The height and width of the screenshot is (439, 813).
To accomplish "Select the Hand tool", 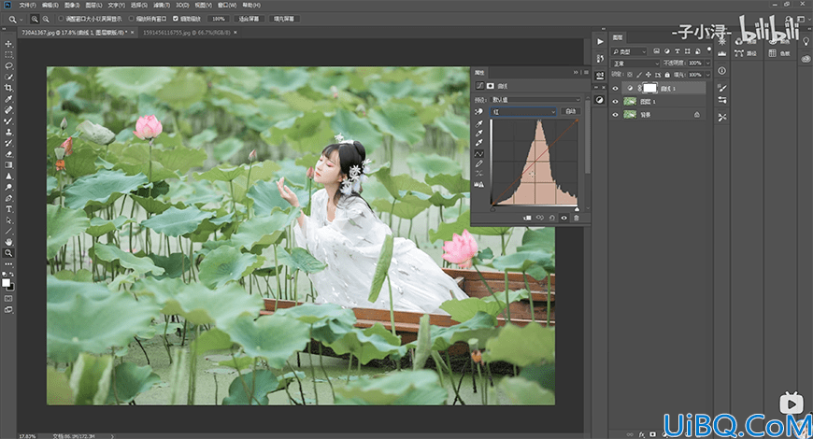I will click(x=8, y=242).
